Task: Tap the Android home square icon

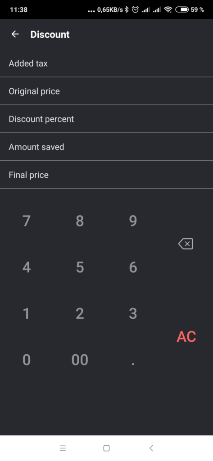Action: [106, 448]
